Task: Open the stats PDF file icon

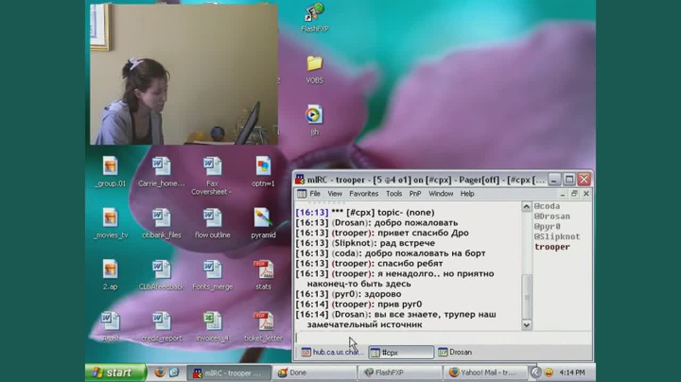Action: click(x=263, y=270)
